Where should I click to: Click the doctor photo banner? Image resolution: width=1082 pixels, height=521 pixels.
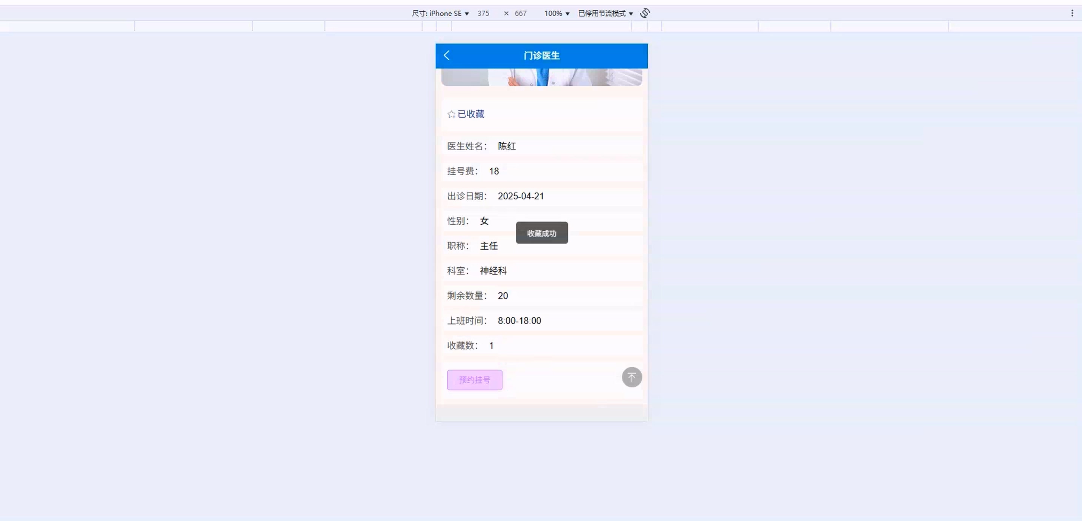pos(541,77)
